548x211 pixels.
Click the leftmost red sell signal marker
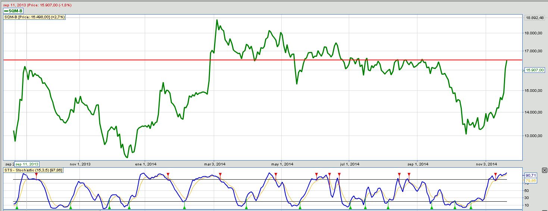[x=36, y=174]
